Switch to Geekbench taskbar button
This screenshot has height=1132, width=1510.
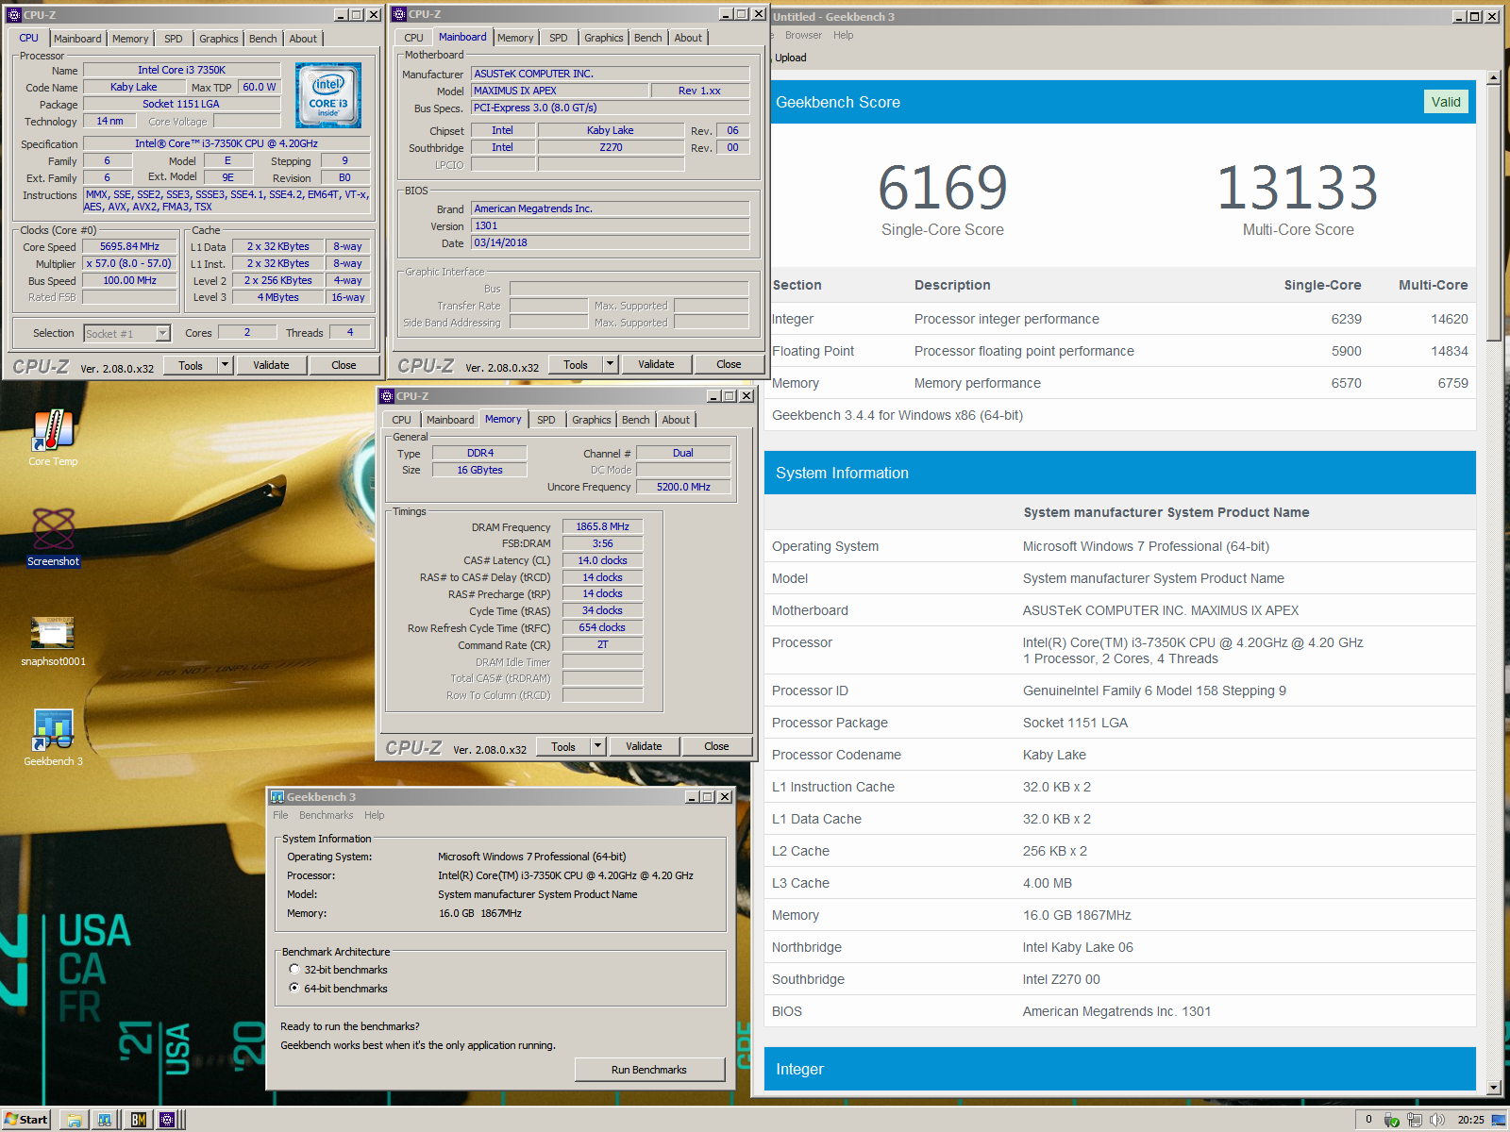105,1120
